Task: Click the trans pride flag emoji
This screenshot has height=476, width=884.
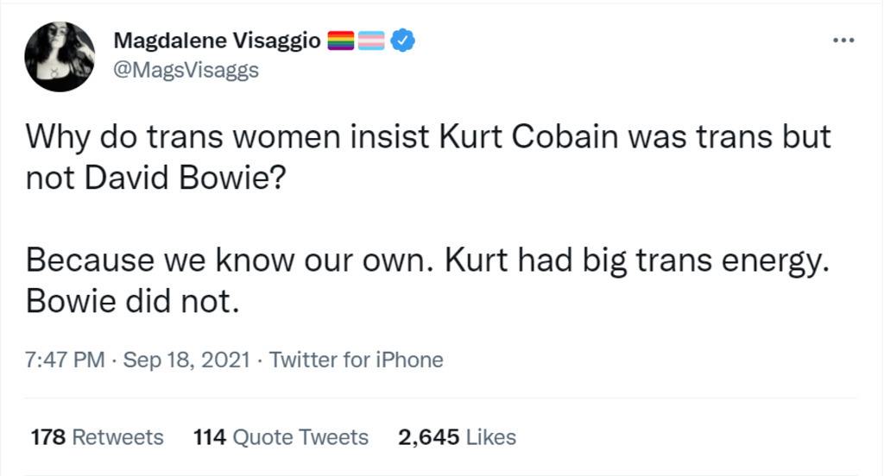Action: point(372,41)
